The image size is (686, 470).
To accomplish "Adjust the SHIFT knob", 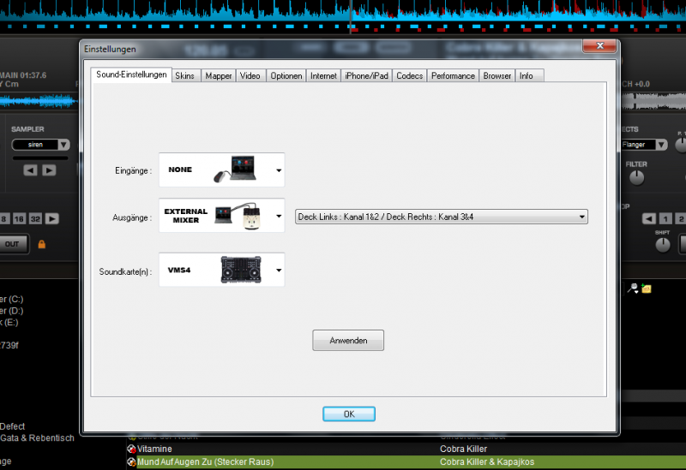I will pos(662,245).
